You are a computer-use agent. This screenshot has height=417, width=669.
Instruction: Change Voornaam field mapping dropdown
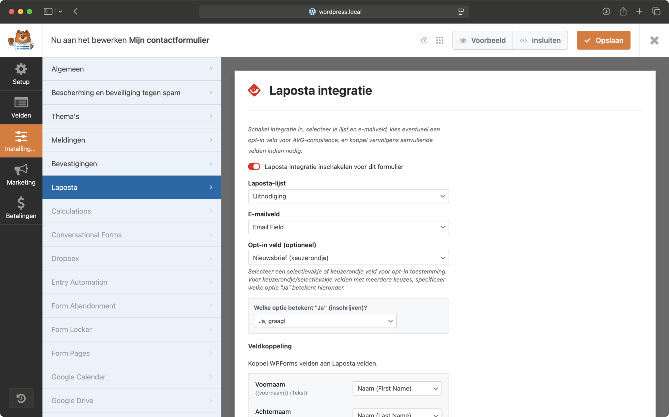pos(397,388)
